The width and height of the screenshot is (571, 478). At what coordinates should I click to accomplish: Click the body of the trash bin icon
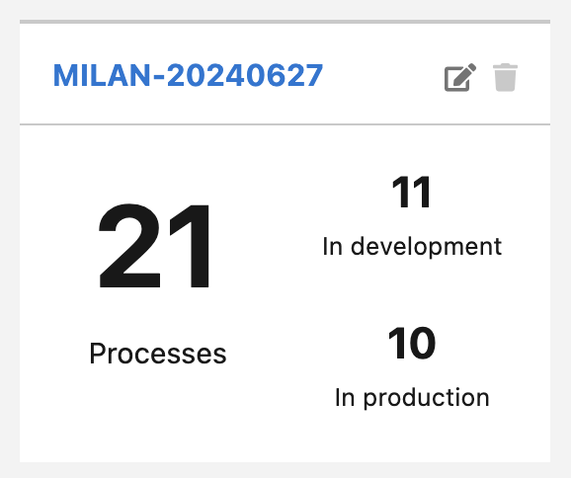coord(505,80)
